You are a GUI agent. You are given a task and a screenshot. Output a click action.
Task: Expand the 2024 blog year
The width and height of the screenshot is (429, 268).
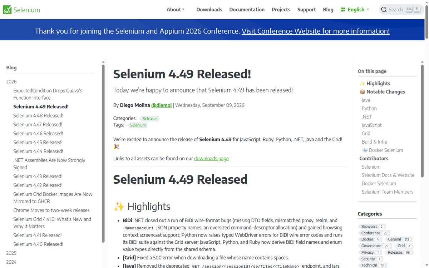(11, 262)
